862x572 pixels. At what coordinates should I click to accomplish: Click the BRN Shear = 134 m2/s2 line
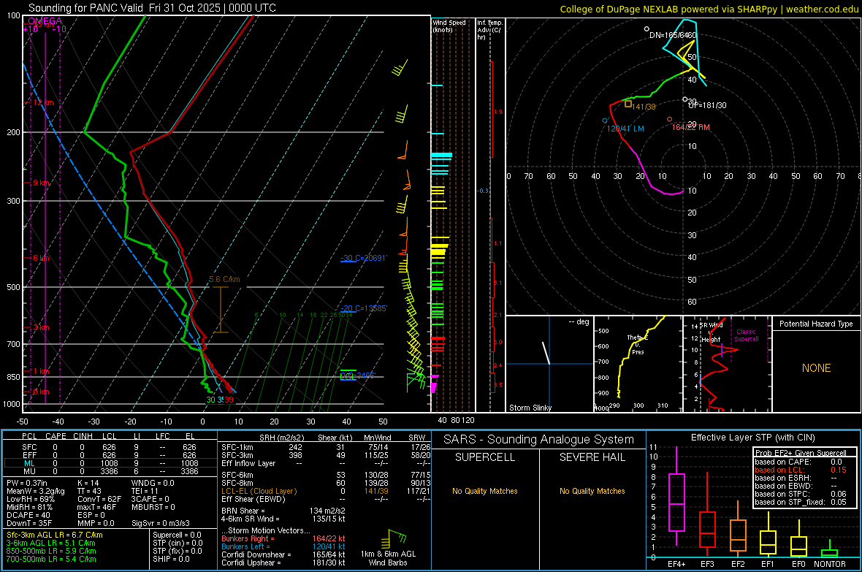pos(283,511)
